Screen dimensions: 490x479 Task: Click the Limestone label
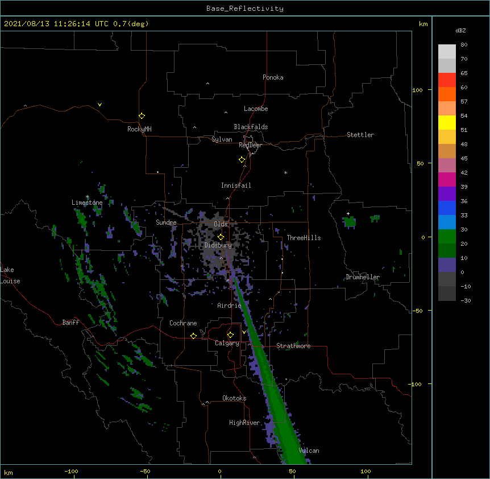87,203
